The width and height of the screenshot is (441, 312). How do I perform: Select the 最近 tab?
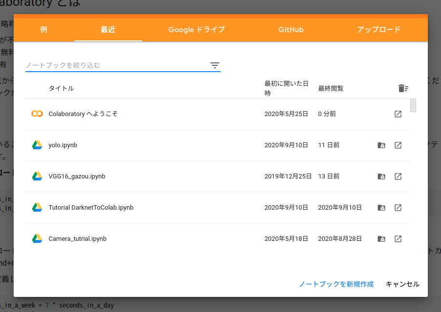(108, 29)
